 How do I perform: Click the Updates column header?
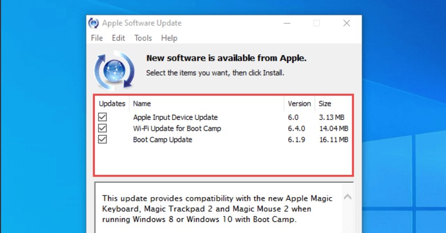[112, 104]
